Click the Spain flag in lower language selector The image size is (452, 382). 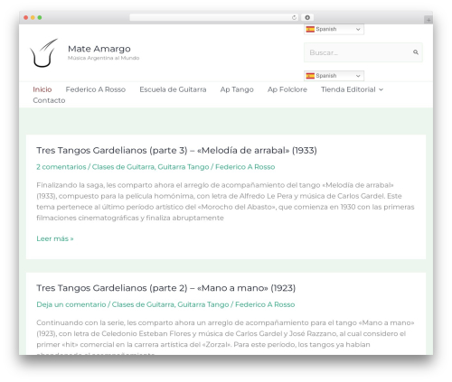[x=310, y=76]
